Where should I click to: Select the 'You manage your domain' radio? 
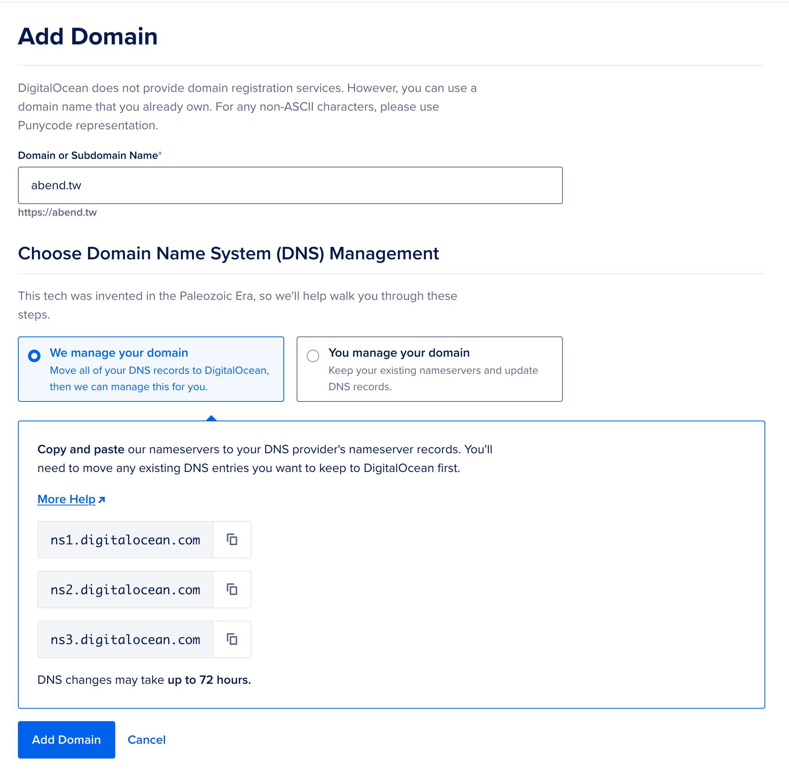[x=313, y=356]
